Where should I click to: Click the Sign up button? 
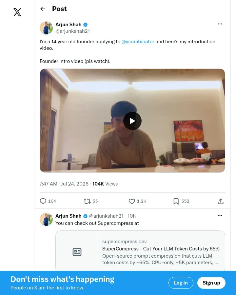211,283
